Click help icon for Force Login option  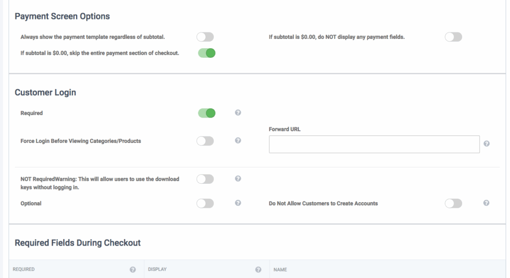[x=238, y=141]
